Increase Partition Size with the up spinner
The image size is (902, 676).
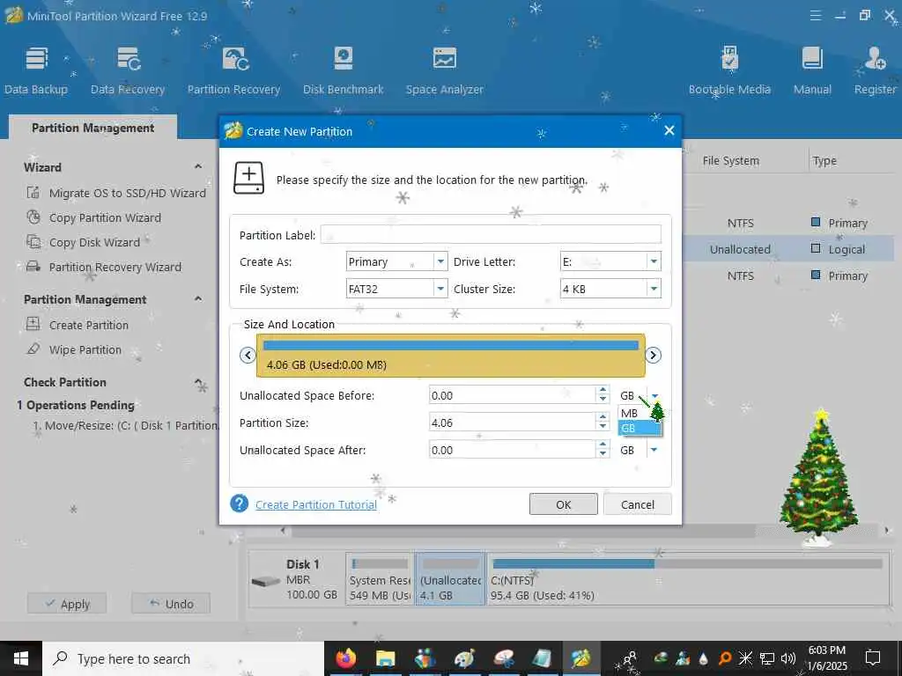603,417
